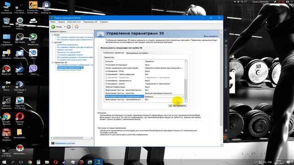Click the taskbar search magnifier icon
The width and height of the screenshot is (294, 165).
coord(12,162)
